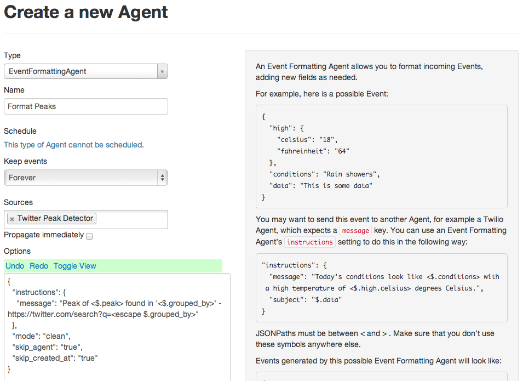Click "This type of Agent cannot be scheduled" text
The image size is (523, 381).
click(74, 145)
